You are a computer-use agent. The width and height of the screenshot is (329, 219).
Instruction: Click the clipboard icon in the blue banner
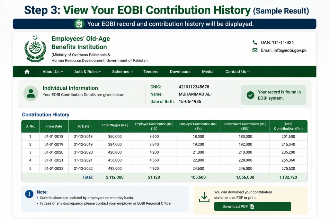pyautogui.click(x=79, y=24)
